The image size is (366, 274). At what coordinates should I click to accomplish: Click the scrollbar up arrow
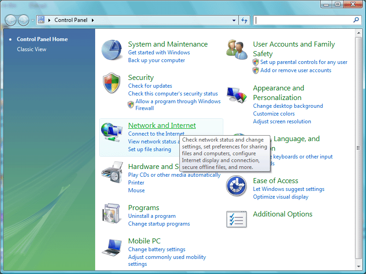pyautogui.click(x=359, y=33)
